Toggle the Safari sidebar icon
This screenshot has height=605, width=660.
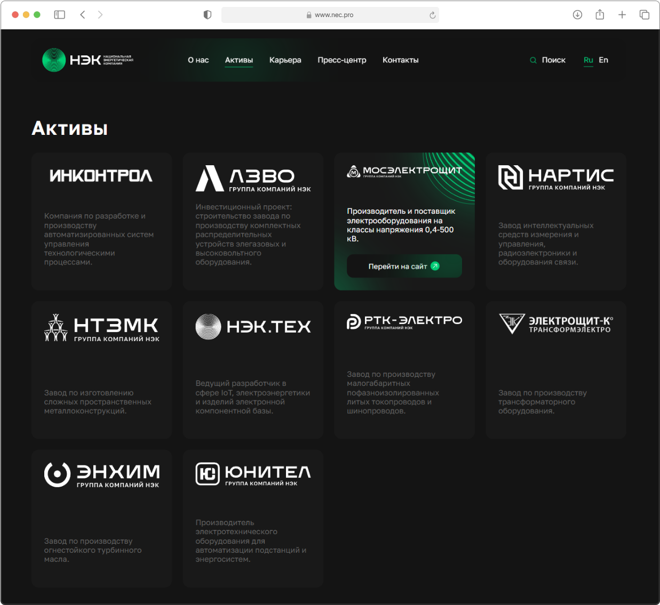click(x=60, y=15)
